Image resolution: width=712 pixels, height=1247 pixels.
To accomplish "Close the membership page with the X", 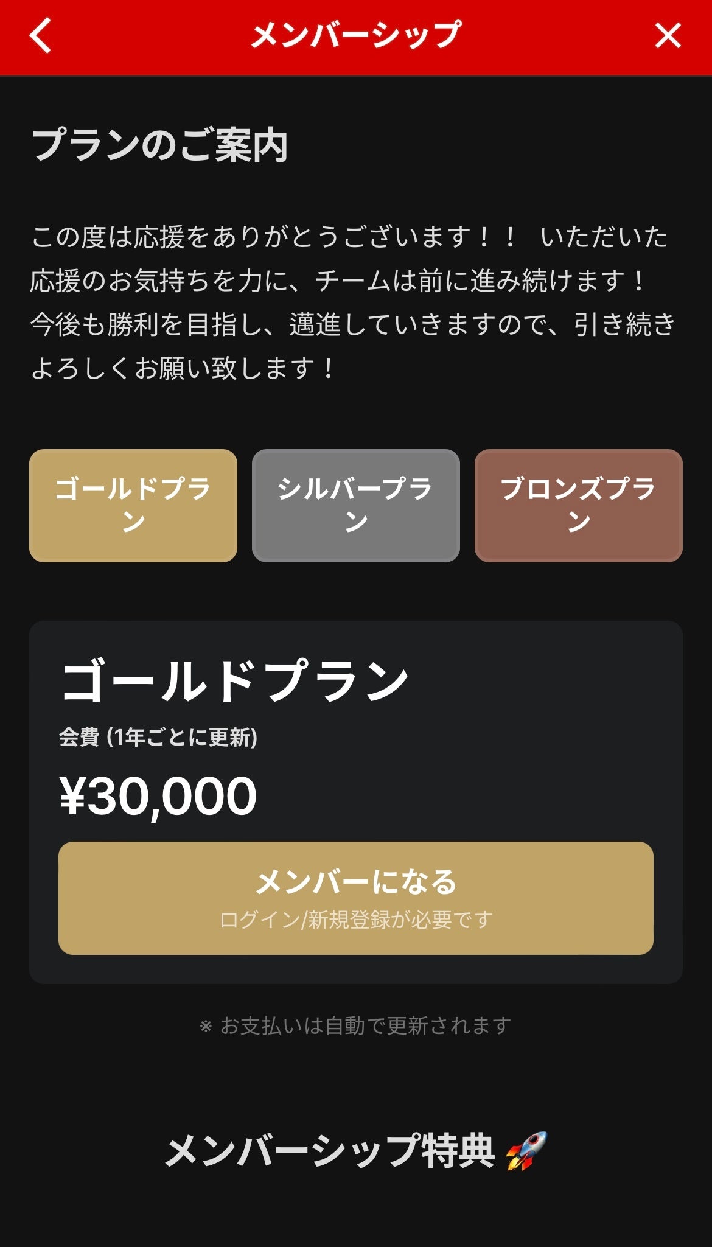I will pos(668,35).
